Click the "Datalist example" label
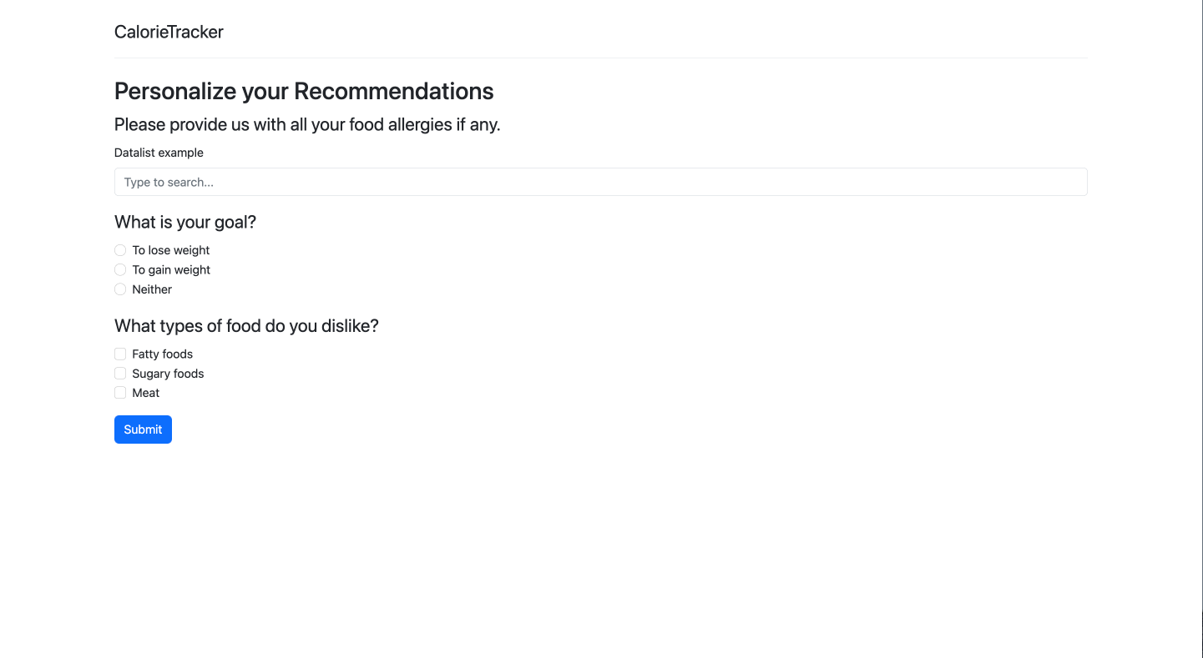This screenshot has width=1203, height=658. [x=159, y=153]
